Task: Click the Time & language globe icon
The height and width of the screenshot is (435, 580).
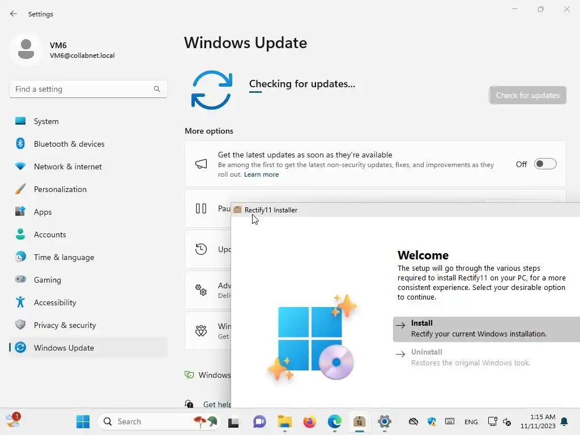Action: tap(20, 257)
